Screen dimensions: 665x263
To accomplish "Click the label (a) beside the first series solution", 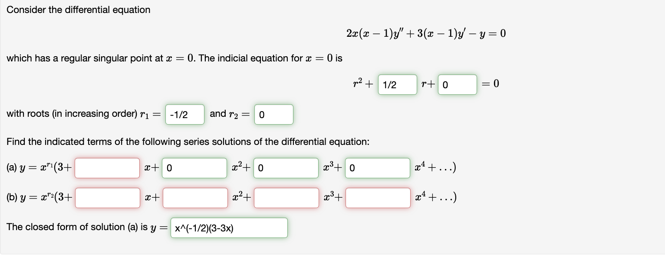I will tap(11, 168).
